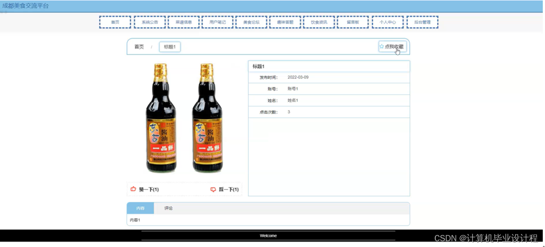This screenshot has width=545, height=247.
Task: Click the 首页 breadcrumb link
Action: pos(139,47)
